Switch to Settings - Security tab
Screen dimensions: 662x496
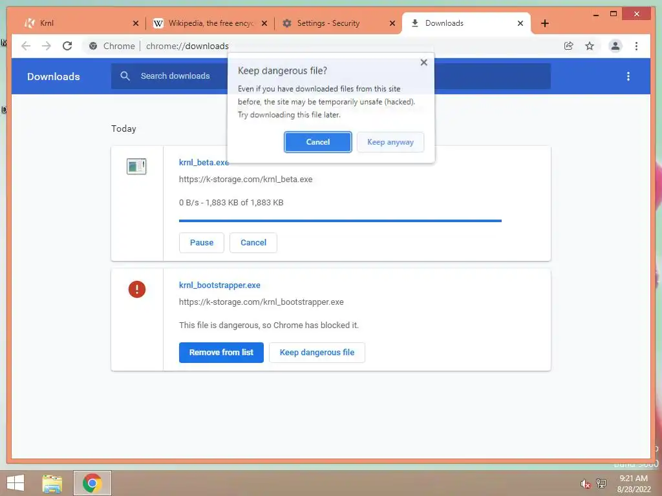(x=337, y=23)
